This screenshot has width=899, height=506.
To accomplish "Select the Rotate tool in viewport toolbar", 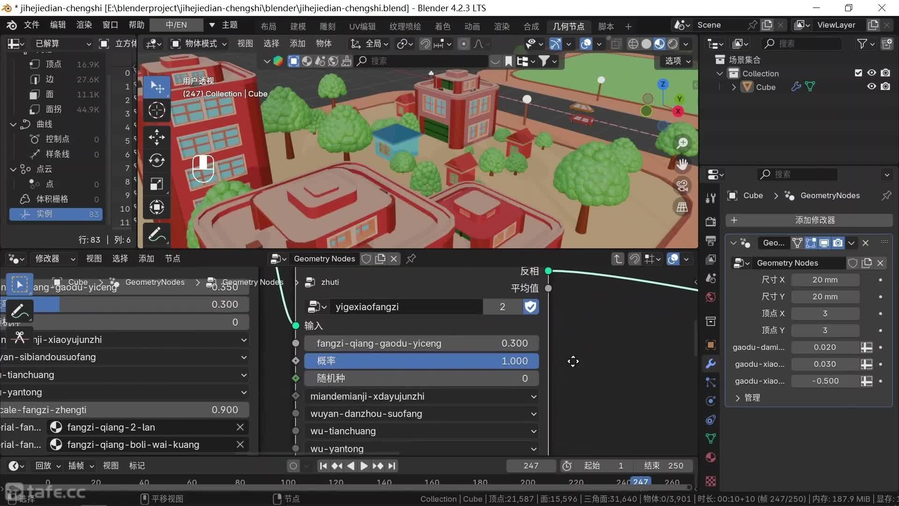I will 156,160.
